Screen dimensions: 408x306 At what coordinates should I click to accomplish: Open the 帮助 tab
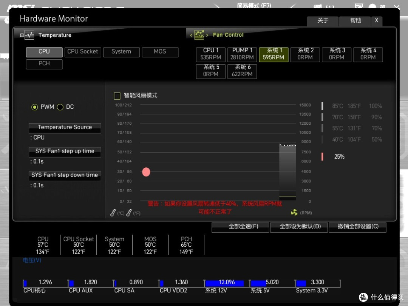coord(355,21)
